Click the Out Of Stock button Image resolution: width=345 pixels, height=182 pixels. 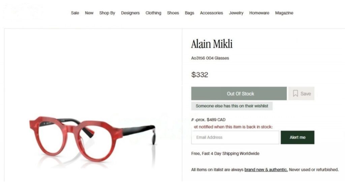coord(239,94)
